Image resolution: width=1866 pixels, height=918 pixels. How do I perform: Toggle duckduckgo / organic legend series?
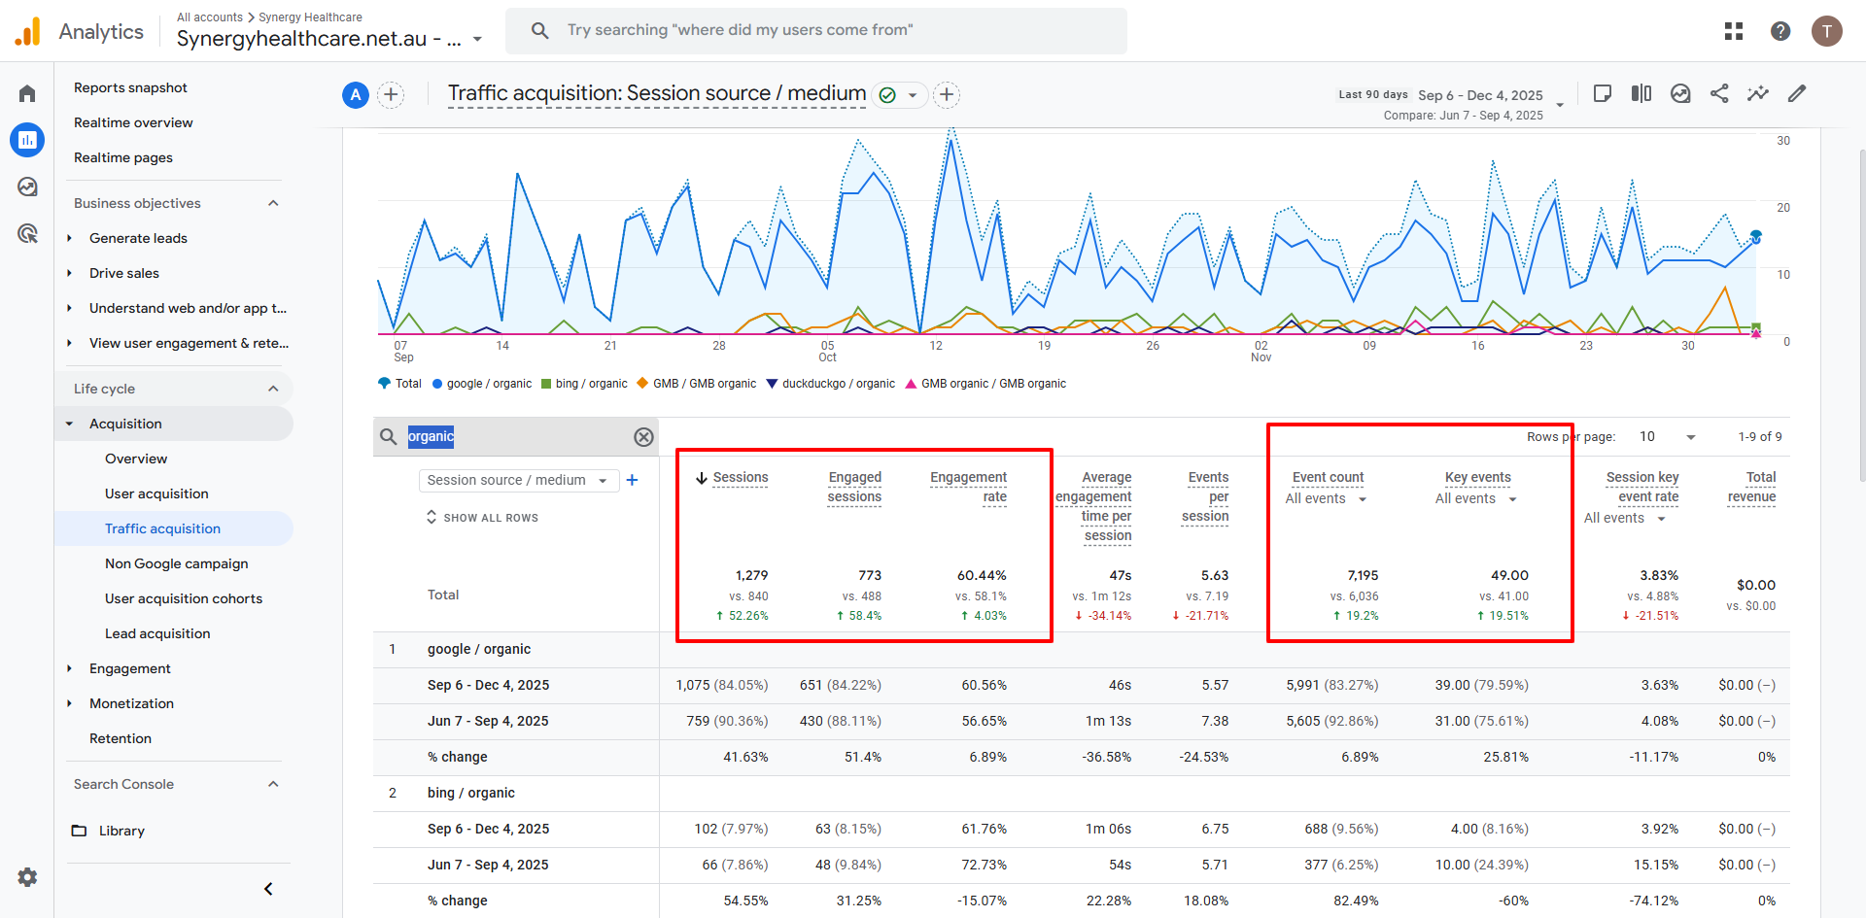pos(830,384)
